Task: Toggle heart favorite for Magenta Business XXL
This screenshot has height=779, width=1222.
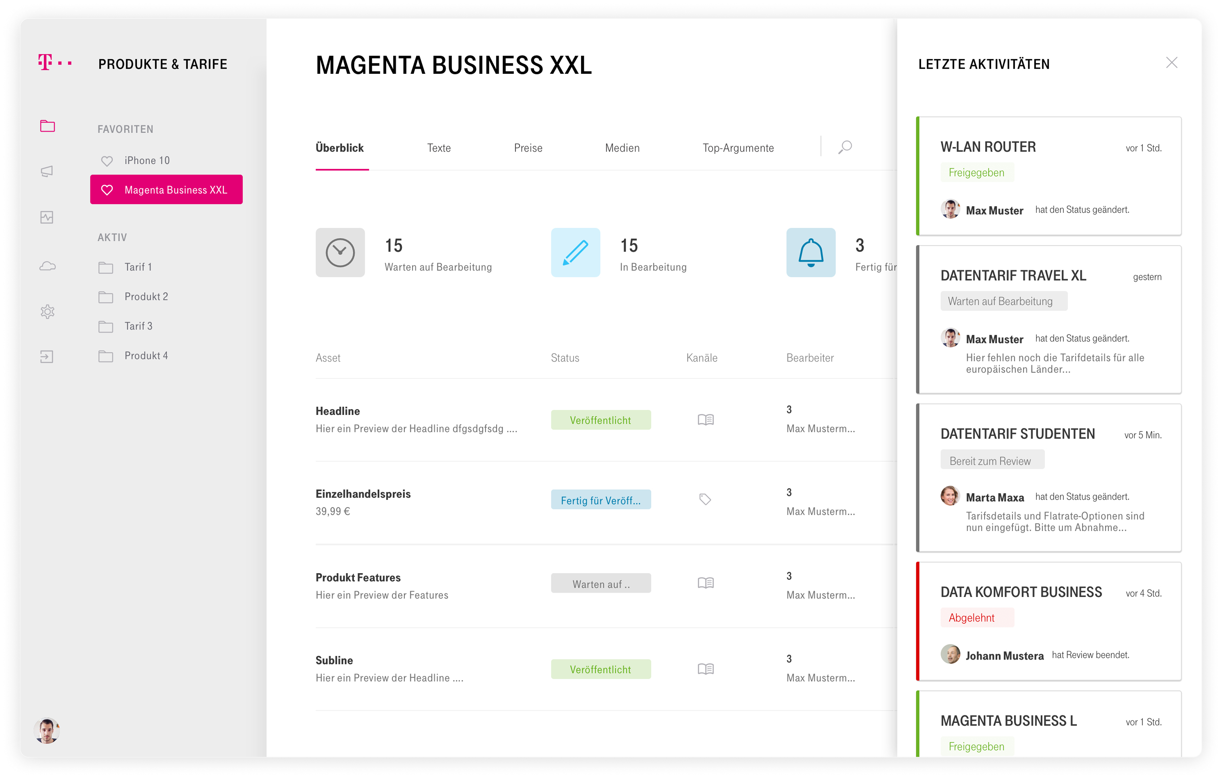Action: click(x=107, y=190)
